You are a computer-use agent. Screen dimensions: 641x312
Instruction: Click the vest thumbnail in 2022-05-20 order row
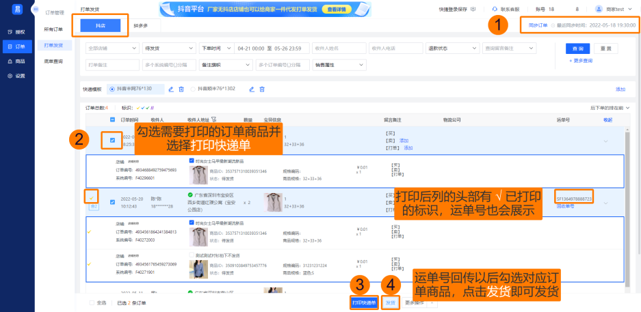[x=273, y=202]
